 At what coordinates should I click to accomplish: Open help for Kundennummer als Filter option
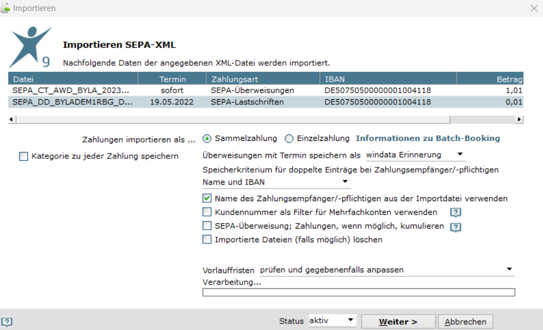tap(455, 212)
